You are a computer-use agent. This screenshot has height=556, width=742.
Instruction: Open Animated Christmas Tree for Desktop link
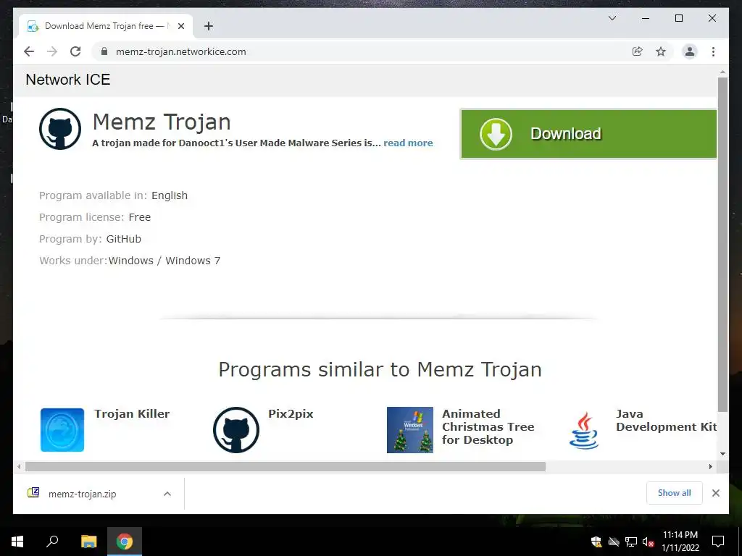[488, 427]
